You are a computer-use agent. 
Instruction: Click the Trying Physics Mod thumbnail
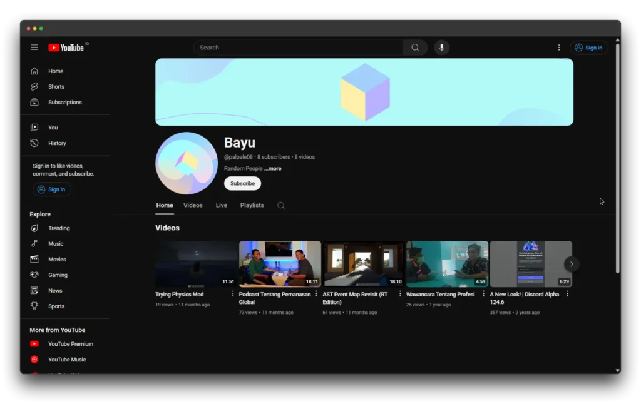196,264
